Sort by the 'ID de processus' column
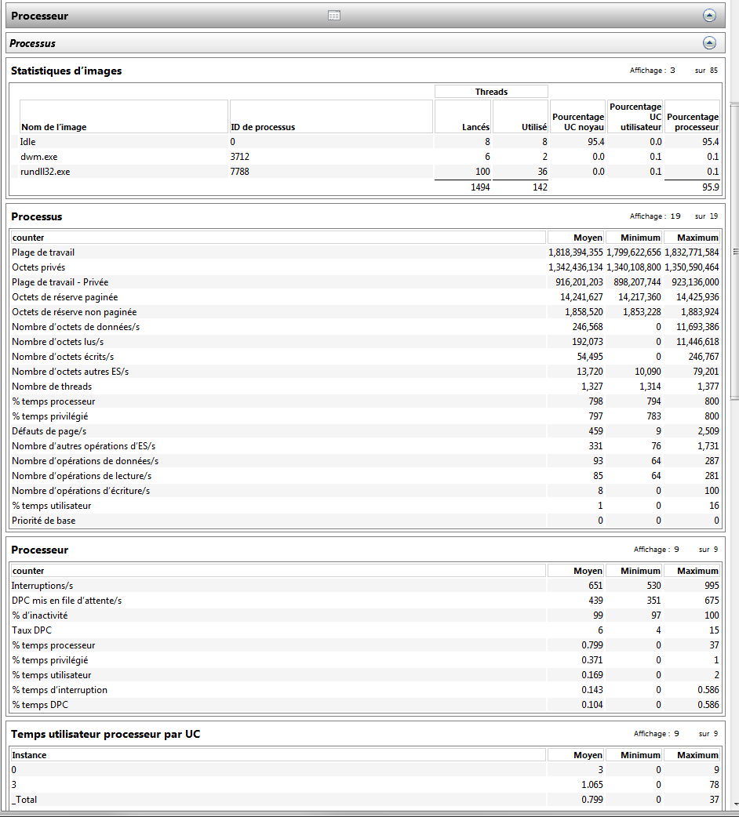739x817 pixels. [331, 117]
